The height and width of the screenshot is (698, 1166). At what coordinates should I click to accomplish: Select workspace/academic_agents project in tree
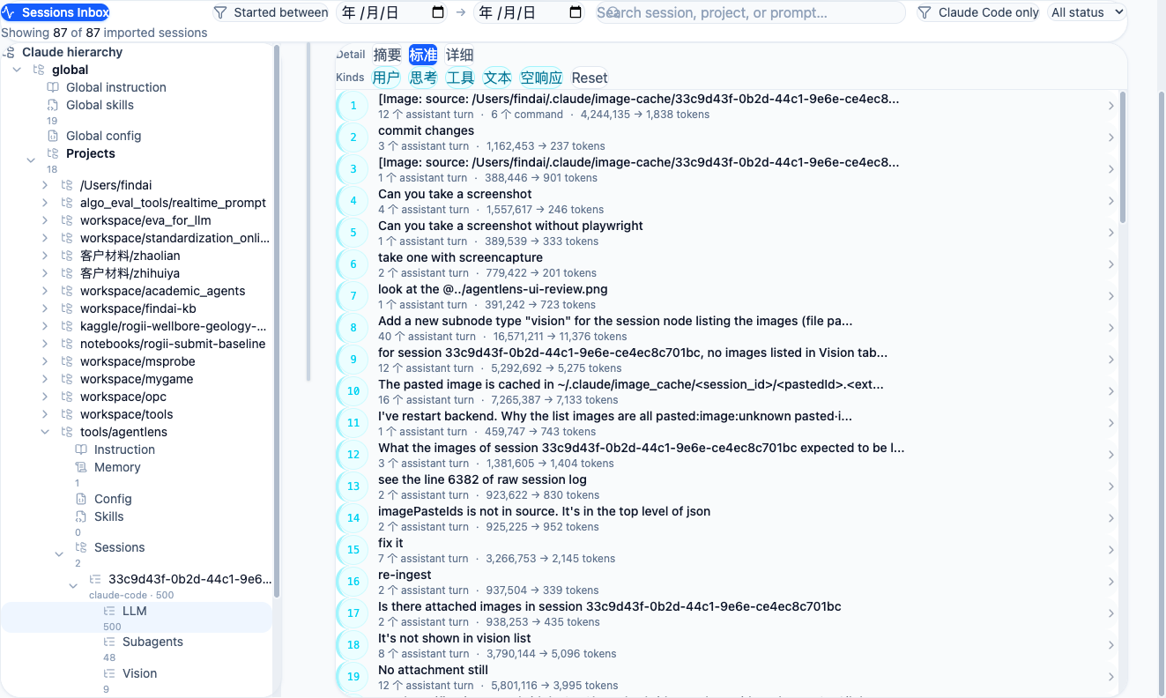coord(162,291)
